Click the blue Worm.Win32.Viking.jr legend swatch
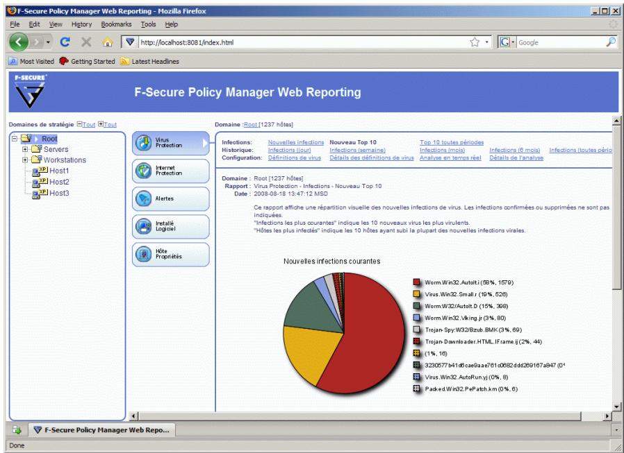 tap(417, 318)
